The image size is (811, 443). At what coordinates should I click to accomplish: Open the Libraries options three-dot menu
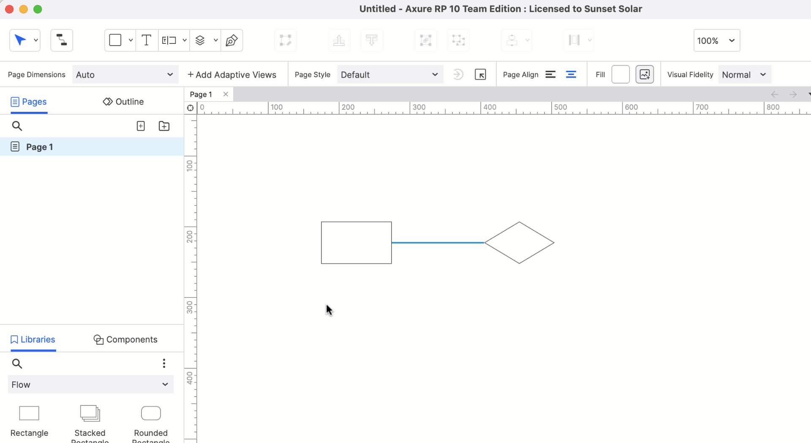click(164, 363)
